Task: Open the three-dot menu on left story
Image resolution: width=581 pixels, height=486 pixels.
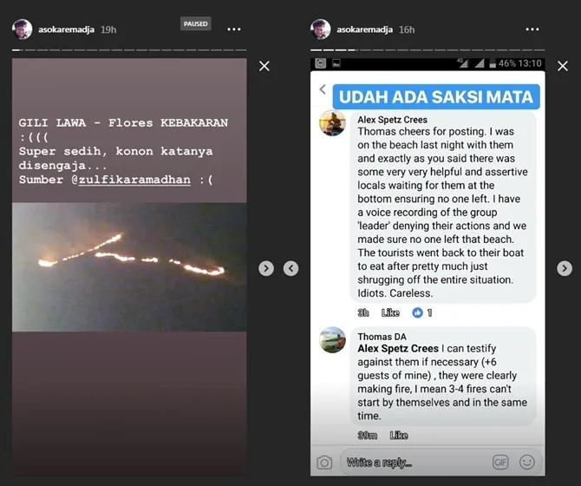Action: point(234,30)
